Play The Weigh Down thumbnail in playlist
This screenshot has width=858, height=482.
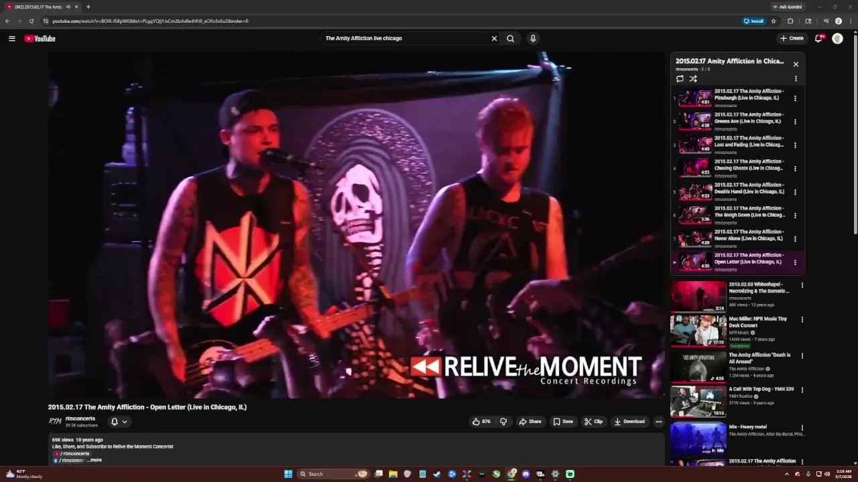pyautogui.click(x=695, y=216)
